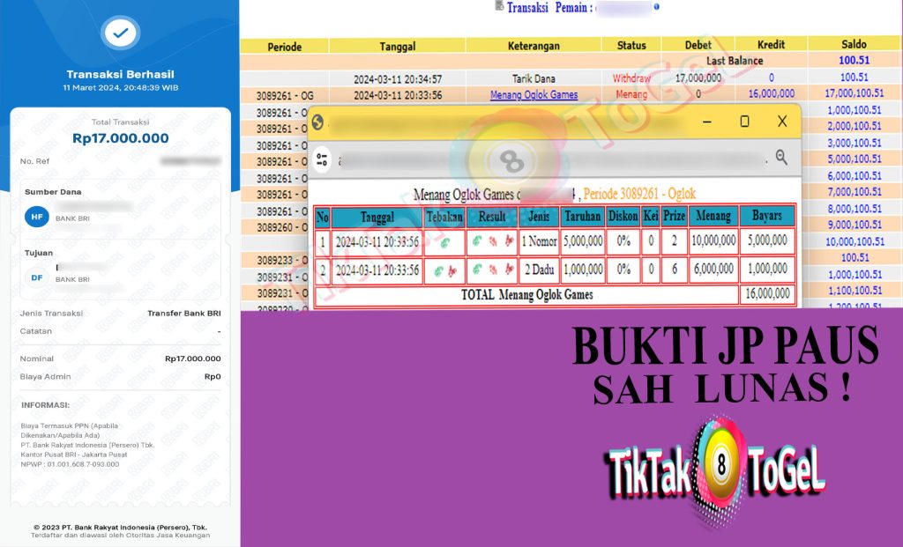Screen dimensions: 903x547
Task: Close the Oglok popup window
Action: [781, 122]
